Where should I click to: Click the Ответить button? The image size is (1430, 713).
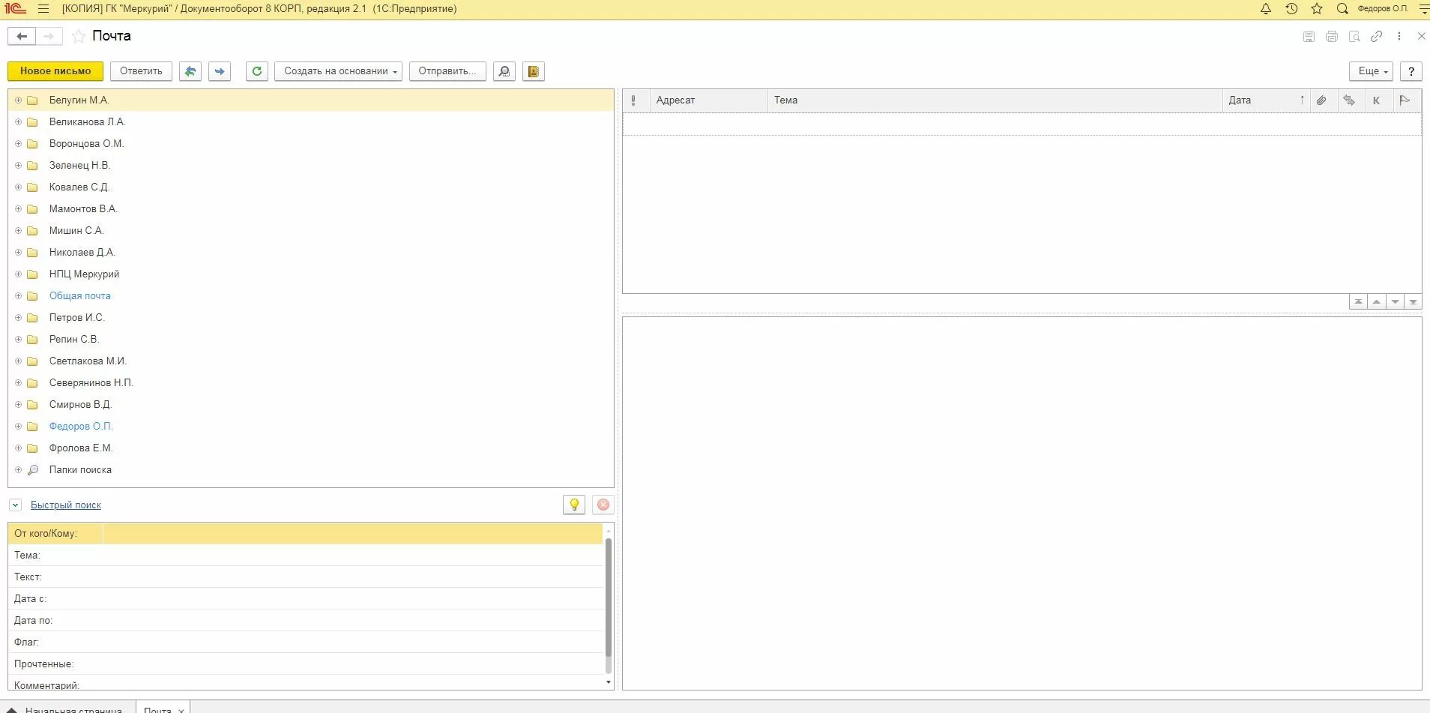[x=141, y=71]
